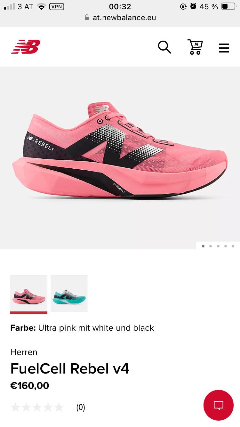Open the red chat bubble button
The image size is (240, 427).
(x=219, y=405)
